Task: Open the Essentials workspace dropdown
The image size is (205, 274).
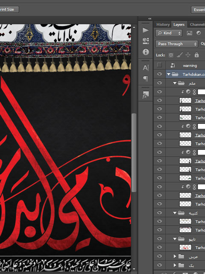Action: tap(198, 9)
